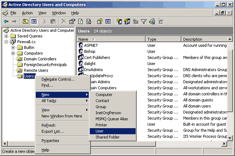Select InetOrgPerson in the New submenu

click(113, 113)
